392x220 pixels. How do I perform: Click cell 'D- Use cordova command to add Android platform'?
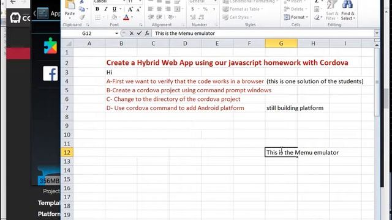[175, 108]
